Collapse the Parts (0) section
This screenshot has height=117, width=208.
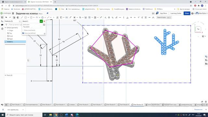pos(6,75)
